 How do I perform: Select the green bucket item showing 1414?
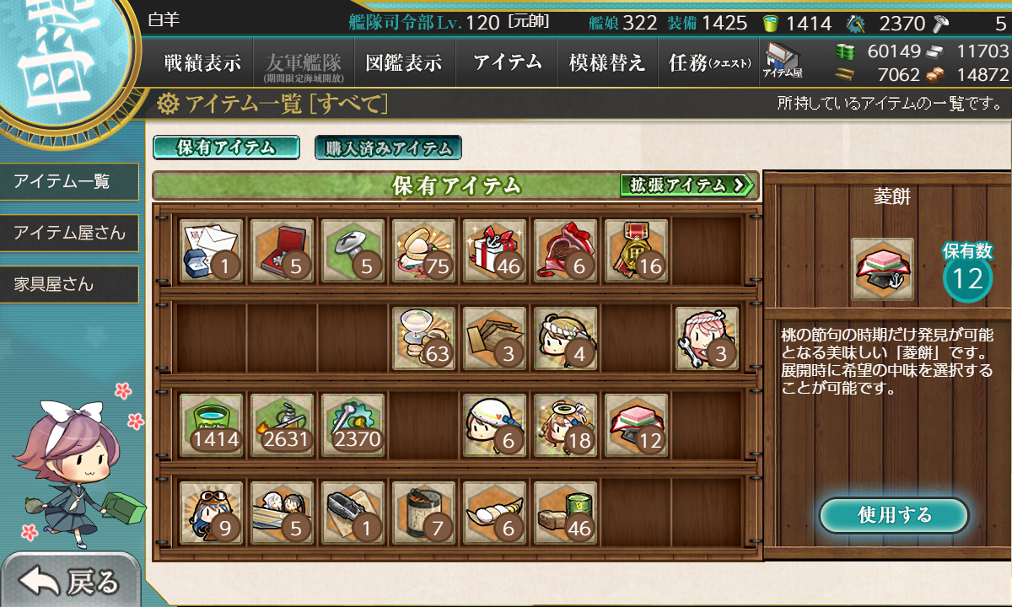click(212, 424)
